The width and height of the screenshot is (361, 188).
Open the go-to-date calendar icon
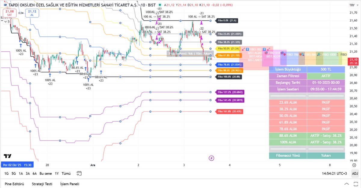tap(79, 173)
